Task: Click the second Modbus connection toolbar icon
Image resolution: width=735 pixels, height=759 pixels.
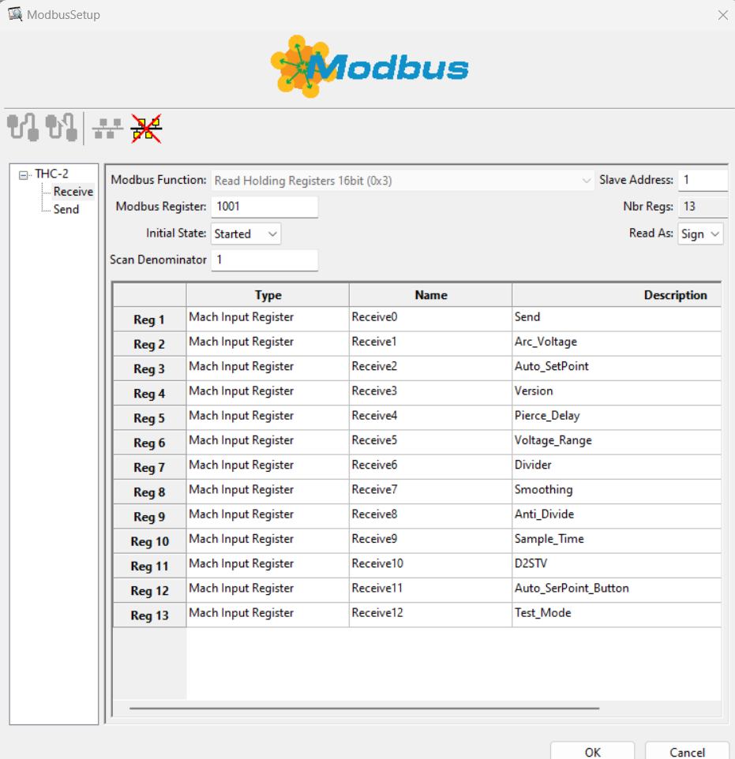Action: pyautogui.click(x=61, y=127)
